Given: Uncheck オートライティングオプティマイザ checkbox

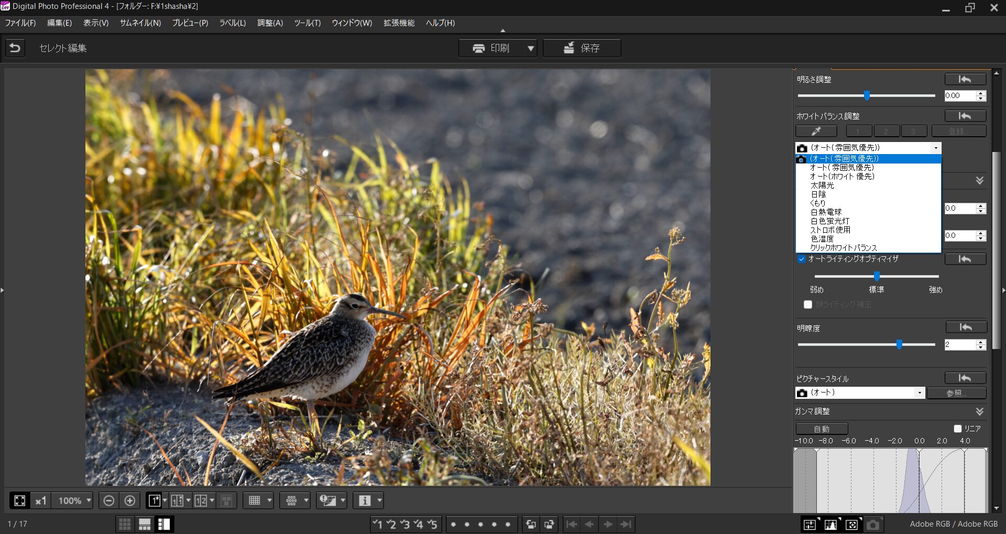Looking at the screenshot, I should 801,259.
